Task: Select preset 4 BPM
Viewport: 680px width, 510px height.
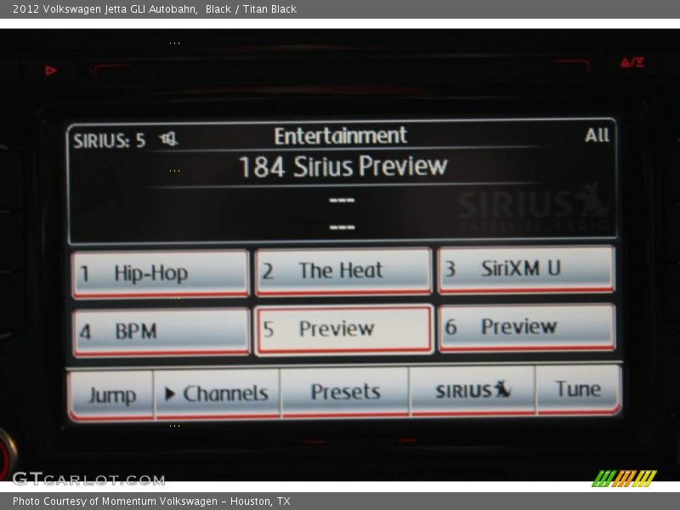Action: point(161,332)
